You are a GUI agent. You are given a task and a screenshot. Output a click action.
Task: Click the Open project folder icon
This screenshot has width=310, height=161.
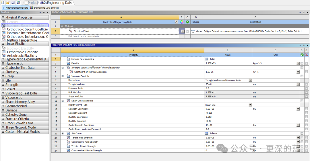[8, 2]
